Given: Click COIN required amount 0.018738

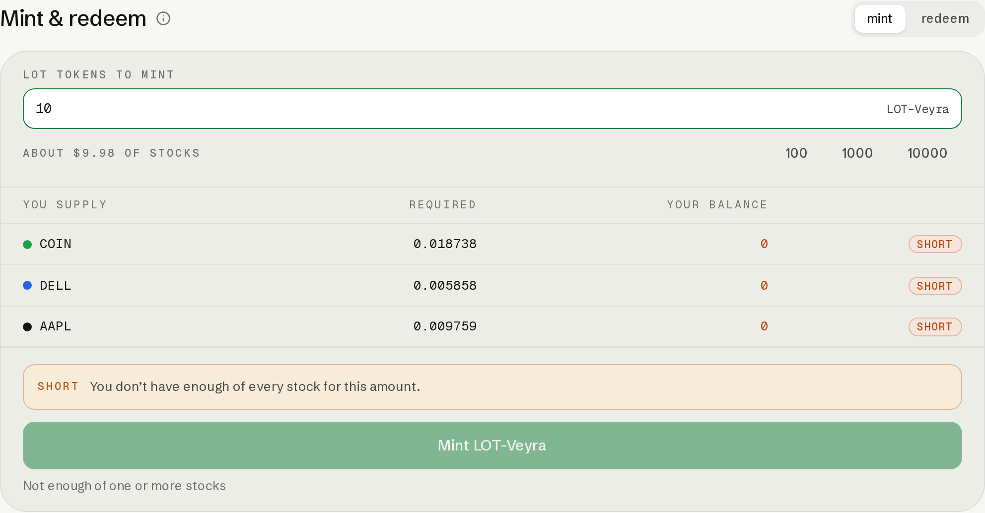Looking at the screenshot, I should point(445,244).
